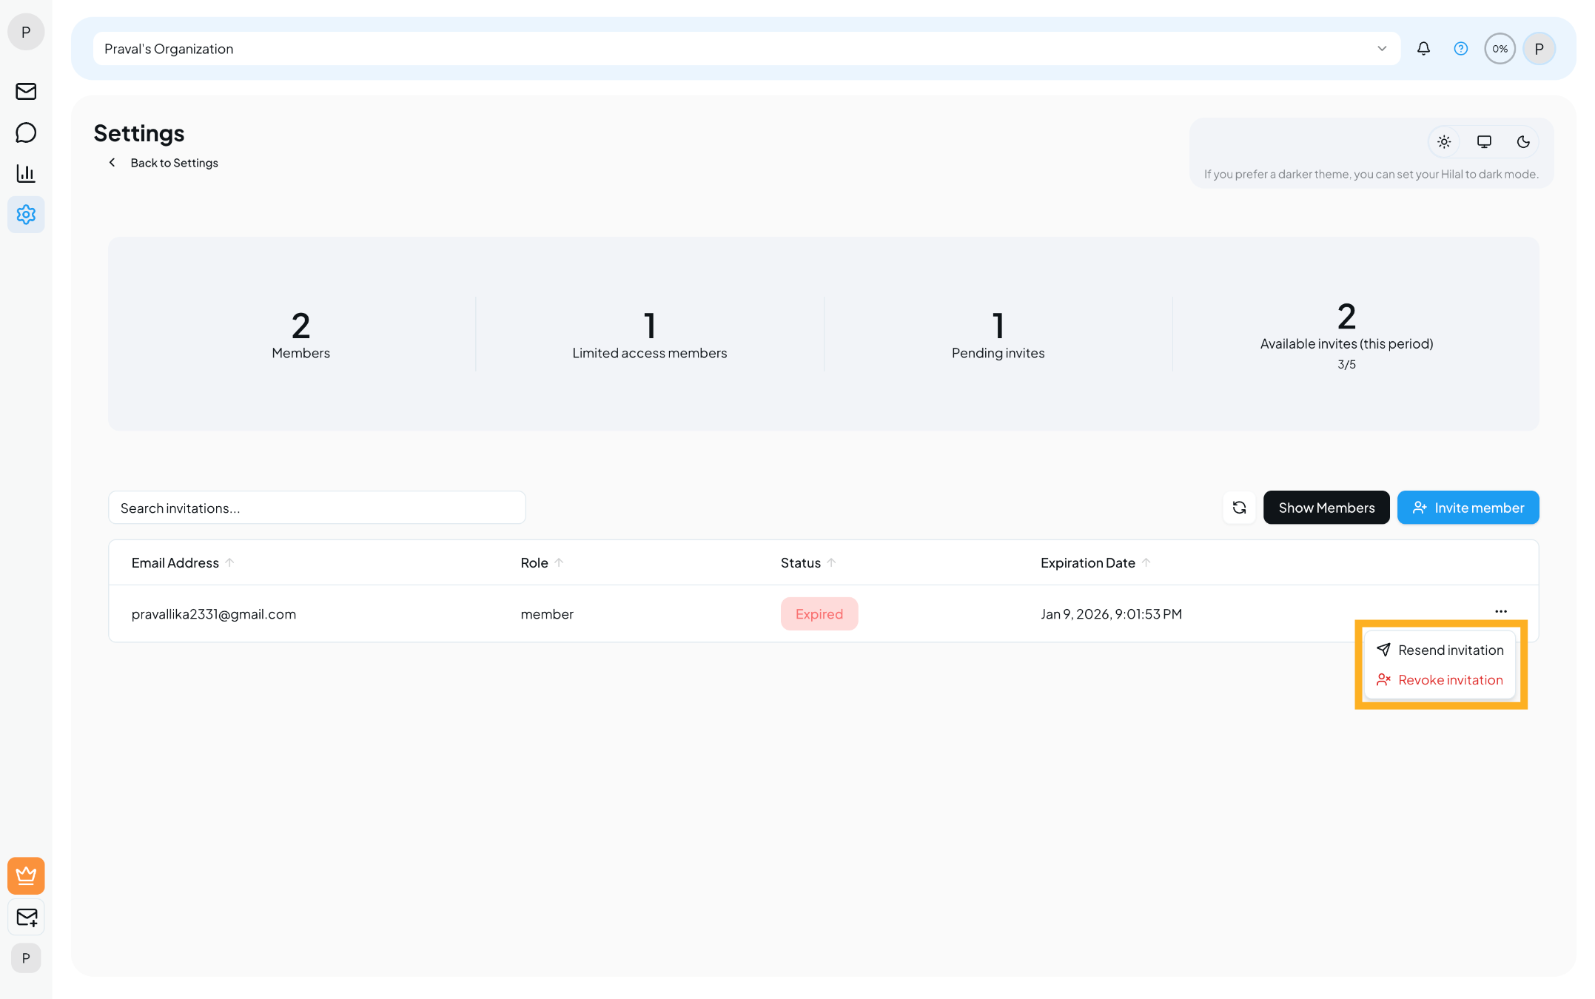Open the 0% usage indicator
This screenshot has height=999, width=1595.
(1500, 48)
